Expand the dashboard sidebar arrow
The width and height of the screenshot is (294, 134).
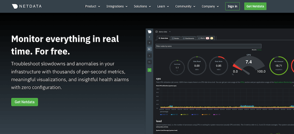[x=150, y=37]
